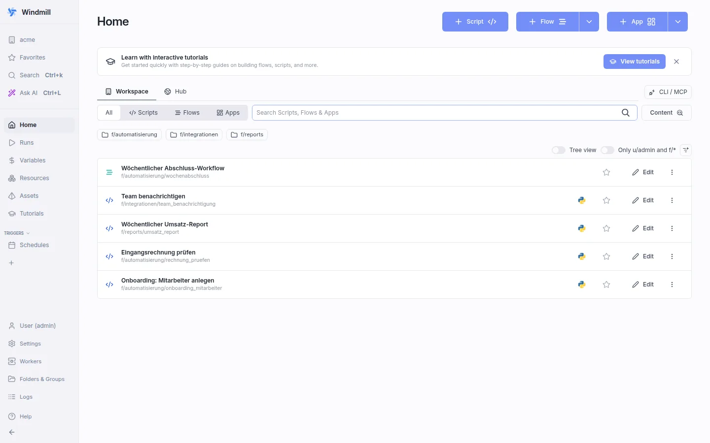Viewport: 710px width, 443px height.
Task: Filter list by Flows
Action: [x=187, y=113]
